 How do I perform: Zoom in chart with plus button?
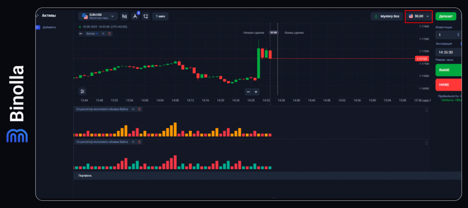coord(256,91)
